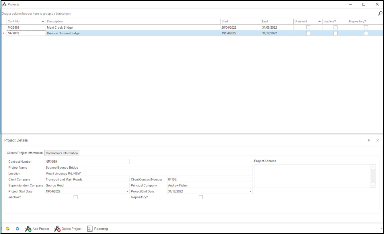Open the bottom toolbar overflow arrow
The image size is (384, 234).
click(x=381, y=229)
